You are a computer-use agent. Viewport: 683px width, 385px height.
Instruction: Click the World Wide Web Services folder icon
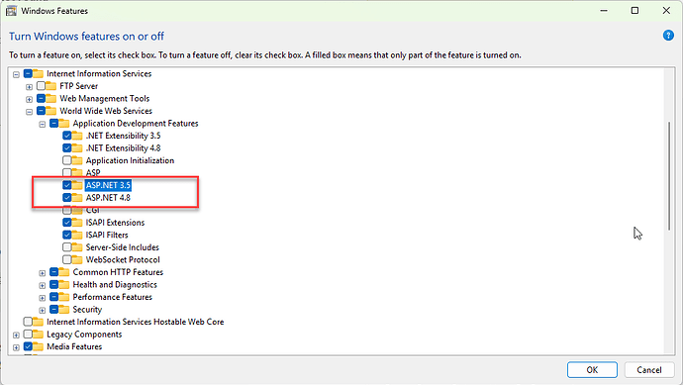(50, 111)
